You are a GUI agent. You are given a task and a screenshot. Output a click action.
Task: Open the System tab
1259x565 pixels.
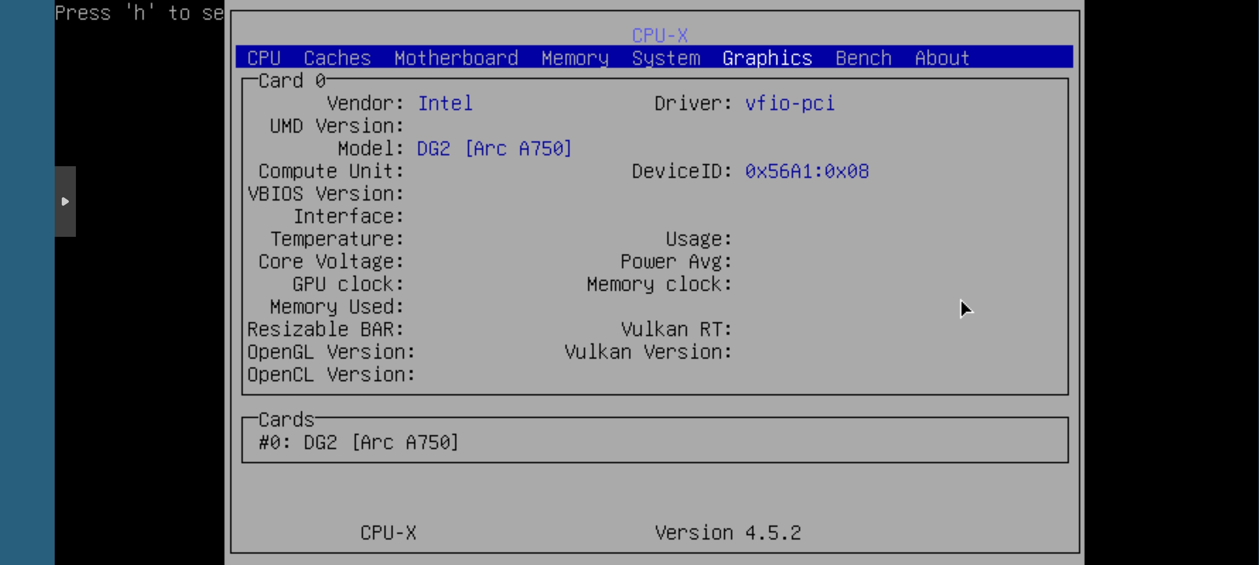coord(666,58)
